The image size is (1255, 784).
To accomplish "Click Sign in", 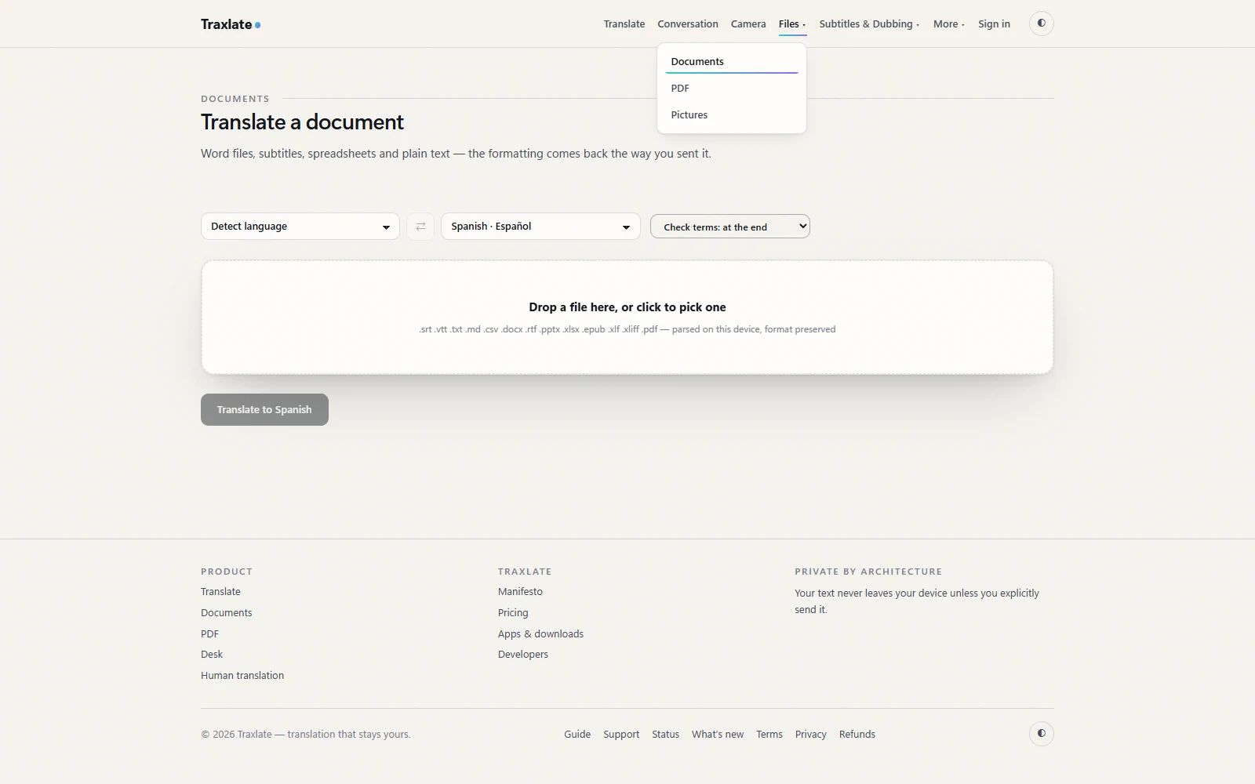I will click(994, 24).
